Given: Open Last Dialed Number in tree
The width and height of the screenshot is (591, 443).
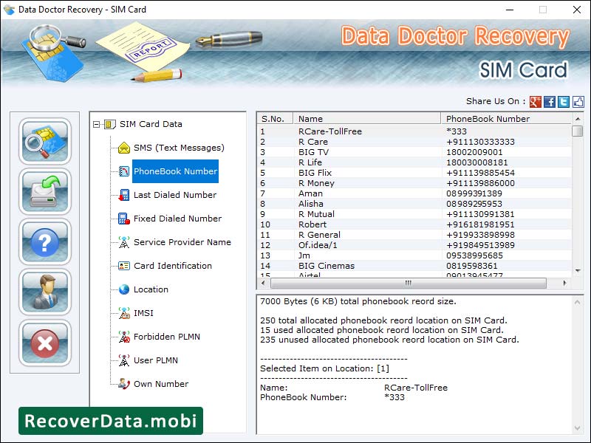Looking at the screenshot, I should point(174,195).
